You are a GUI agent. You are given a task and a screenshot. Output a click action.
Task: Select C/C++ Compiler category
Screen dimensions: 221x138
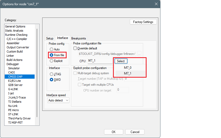coord(17,39)
